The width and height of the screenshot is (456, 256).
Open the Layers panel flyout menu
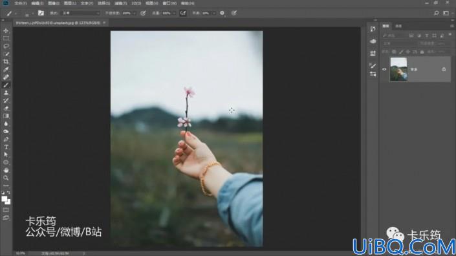[x=452, y=26]
